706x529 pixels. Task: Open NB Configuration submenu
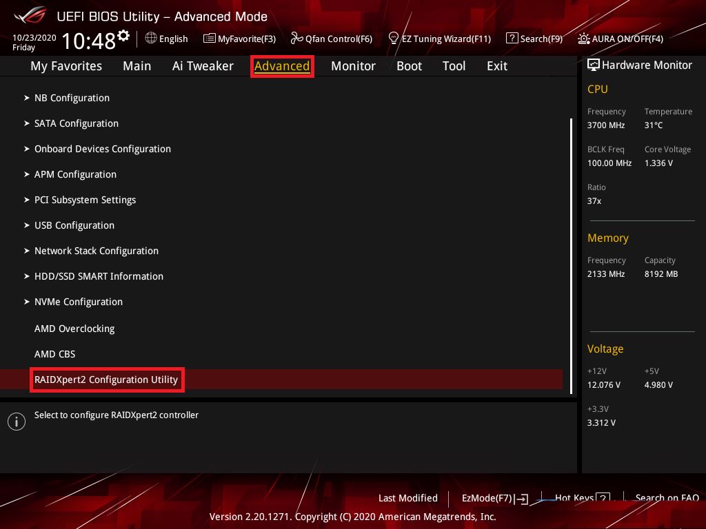[x=72, y=98]
